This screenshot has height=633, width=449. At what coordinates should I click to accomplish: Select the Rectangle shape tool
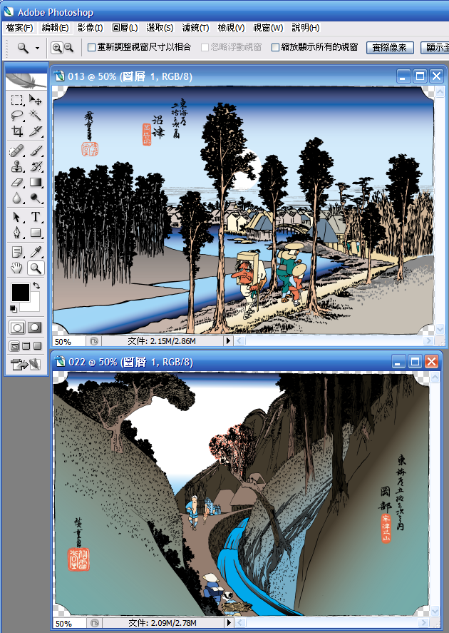click(36, 233)
